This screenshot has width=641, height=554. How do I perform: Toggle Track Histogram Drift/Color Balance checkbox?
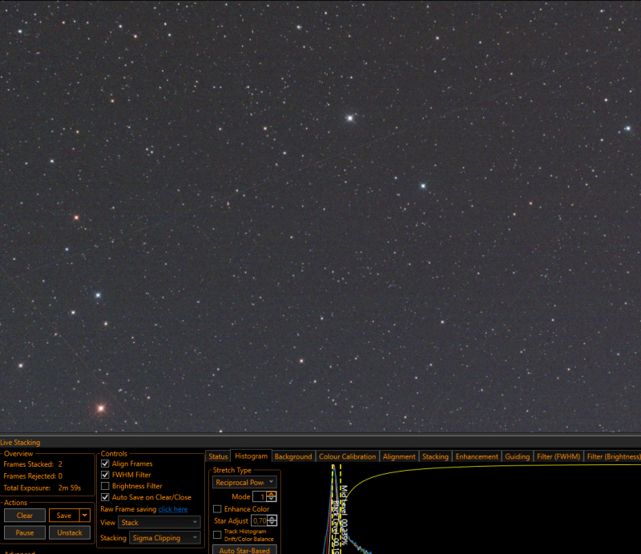[217, 535]
